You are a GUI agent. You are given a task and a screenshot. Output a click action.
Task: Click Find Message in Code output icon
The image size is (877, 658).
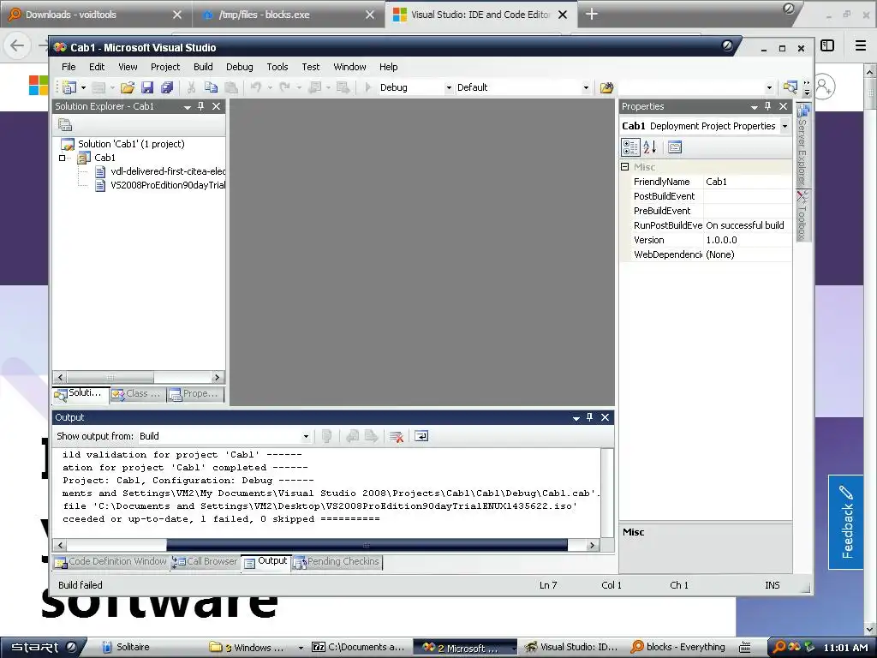pyautogui.click(x=326, y=436)
